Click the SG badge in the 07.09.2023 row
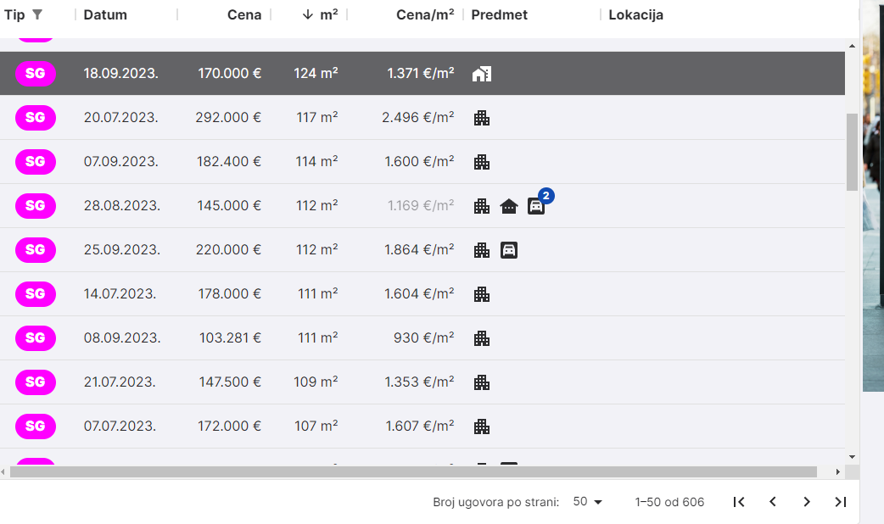Image resolution: width=884 pixels, height=524 pixels. (36, 162)
